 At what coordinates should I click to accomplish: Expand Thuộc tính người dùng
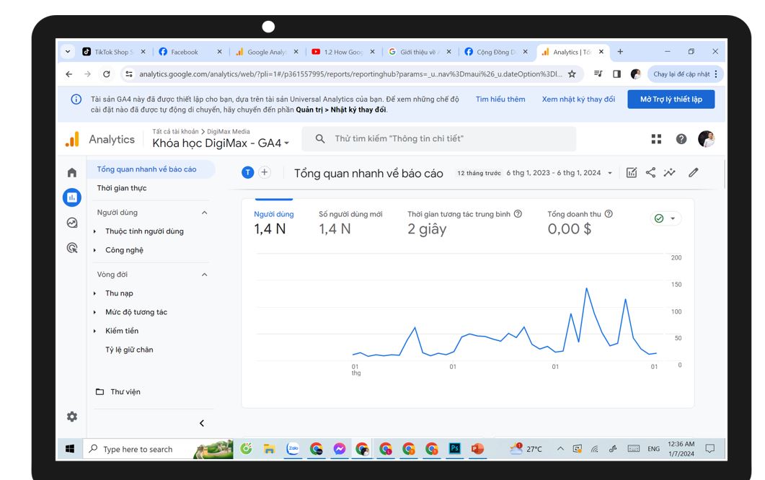point(94,231)
